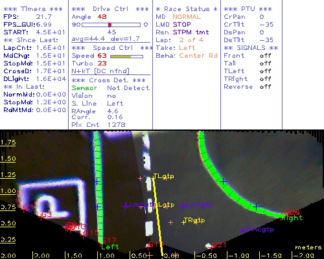Click the Center Rd behavior text
Image resolution: width=324 pixels, height=259 pixels.
tap(198, 56)
